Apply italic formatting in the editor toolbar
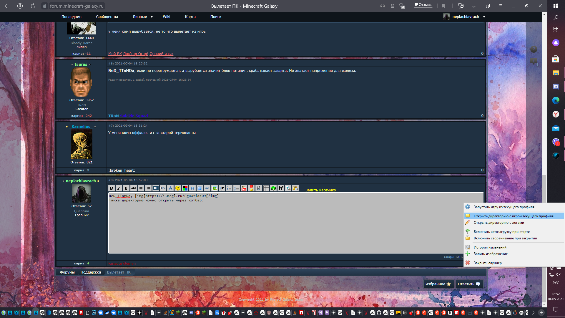Viewport: 565px width, 318px height. [x=119, y=188]
